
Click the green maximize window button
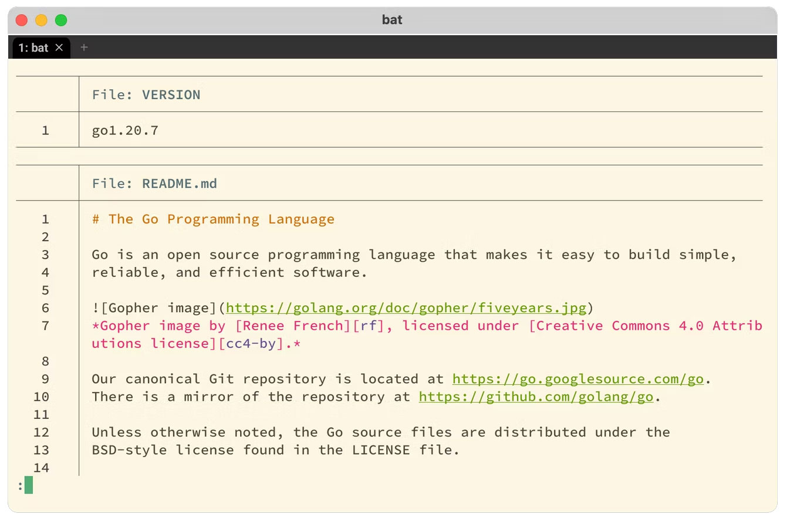pos(61,20)
